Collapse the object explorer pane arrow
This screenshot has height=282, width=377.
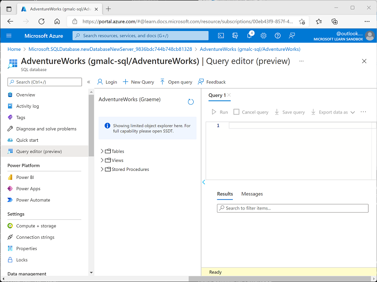pos(204,182)
